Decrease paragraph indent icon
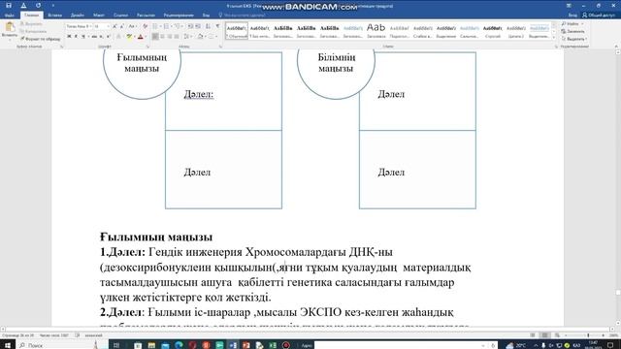 click(x=190, y=26)
